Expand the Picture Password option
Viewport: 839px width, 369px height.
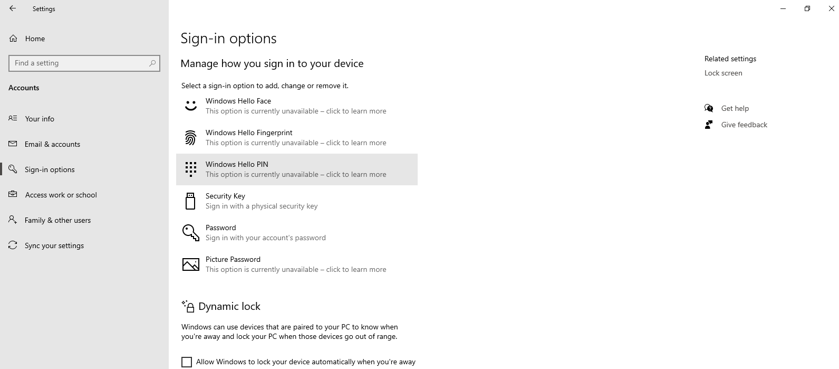pos(295,264)
